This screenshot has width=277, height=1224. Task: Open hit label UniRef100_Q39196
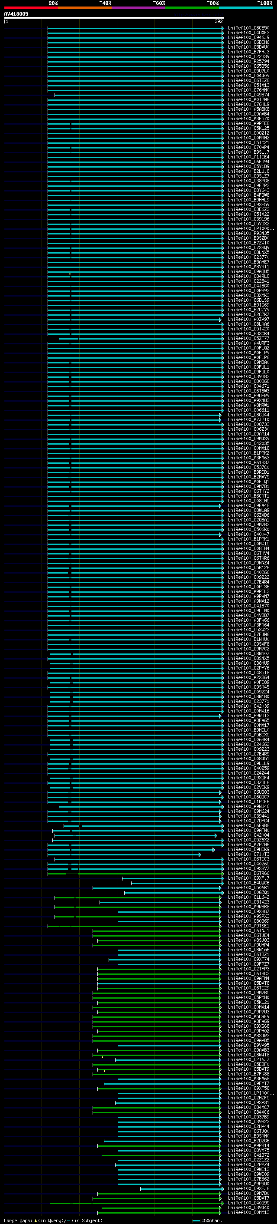point(248,219)
